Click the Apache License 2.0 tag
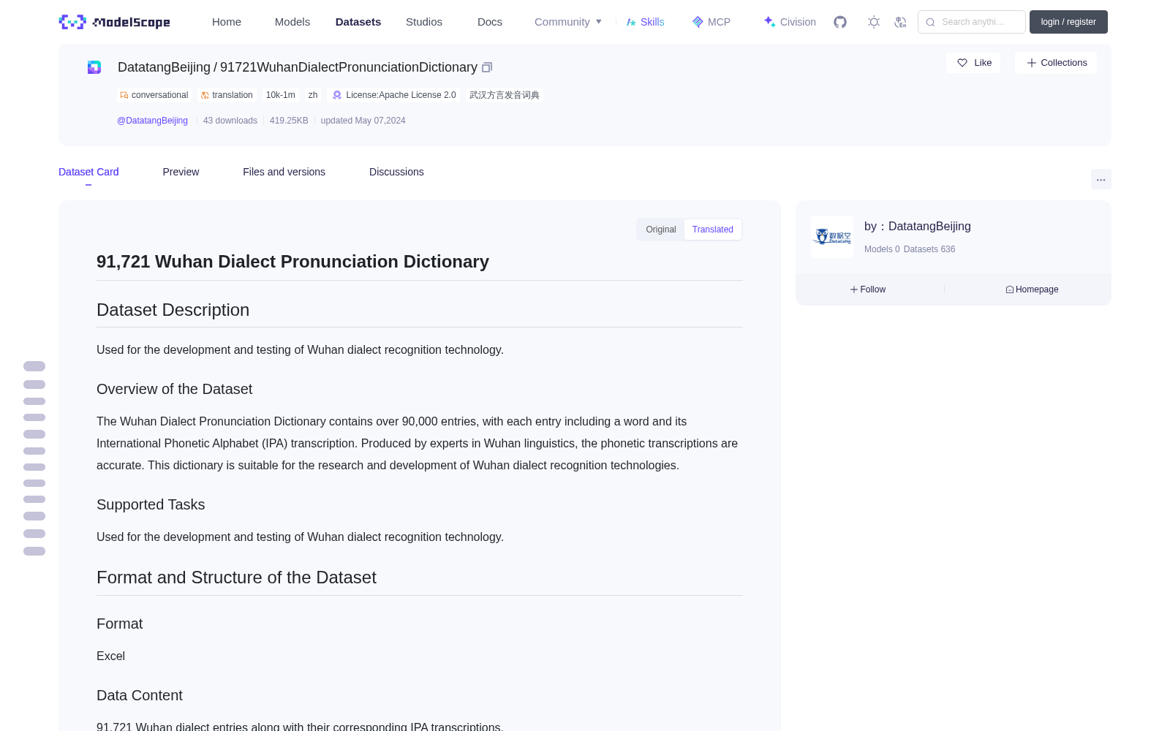The height and width of the screenshot is (731, 1170). point(394,95)
